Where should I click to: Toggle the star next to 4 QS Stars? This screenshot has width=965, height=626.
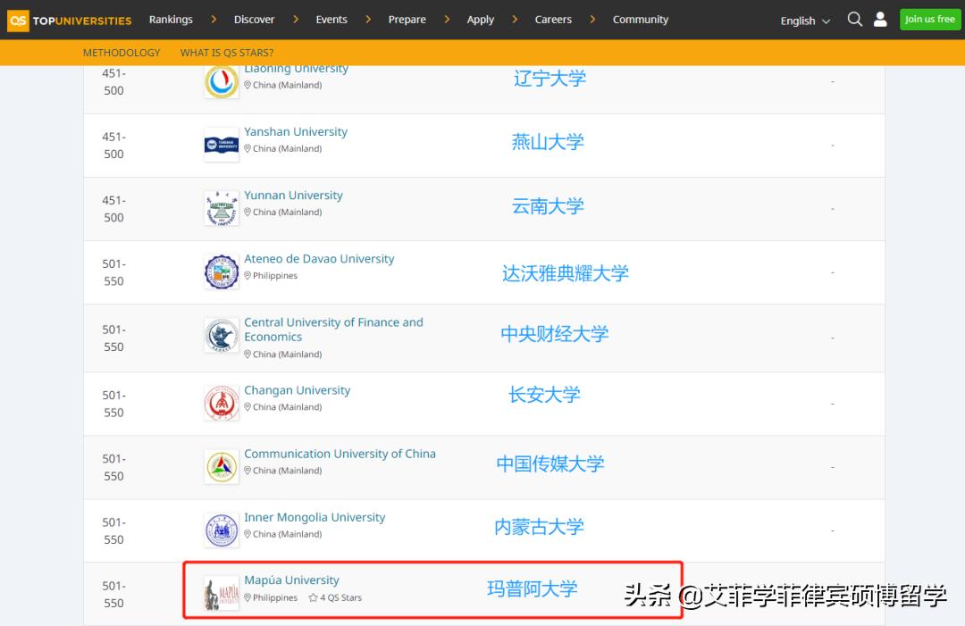pyautogui.click(x=312, y=597)
